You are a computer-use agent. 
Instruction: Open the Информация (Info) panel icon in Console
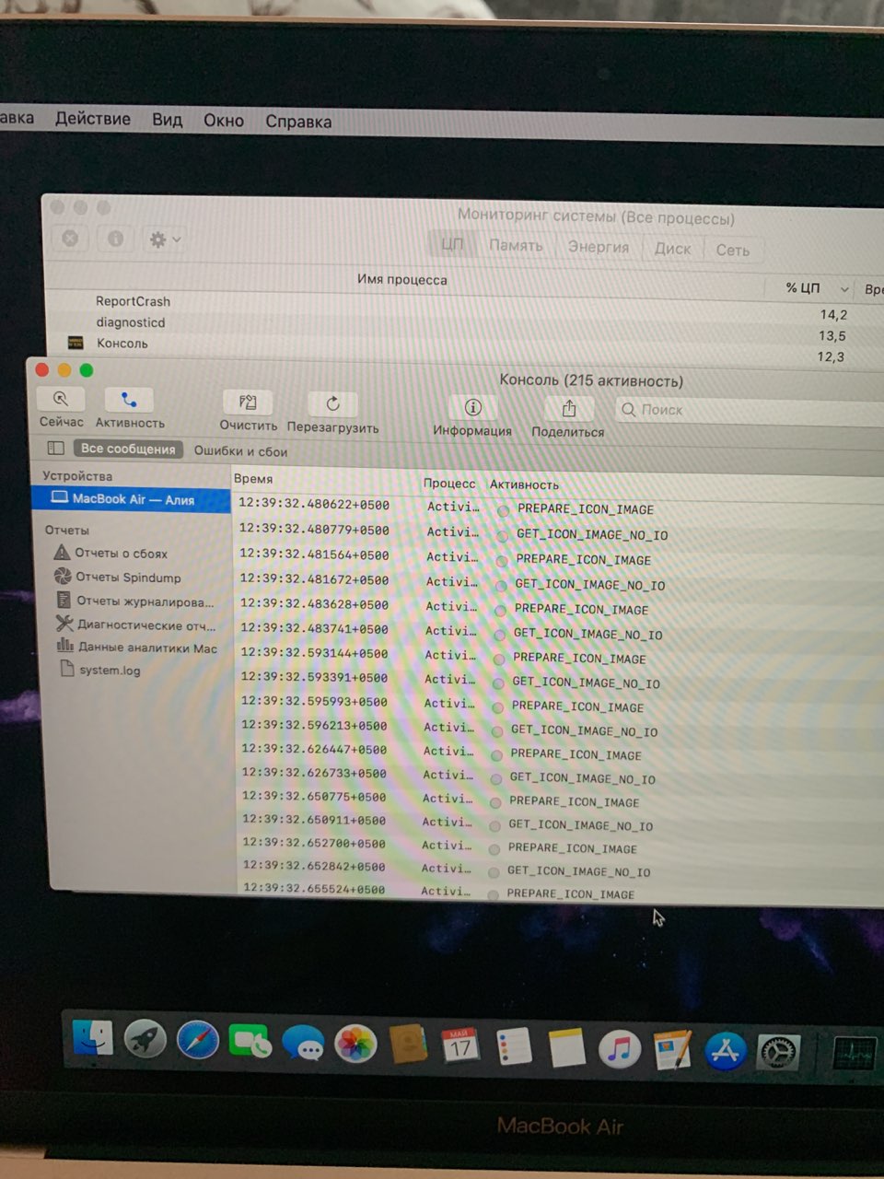[x=472, y=407]
